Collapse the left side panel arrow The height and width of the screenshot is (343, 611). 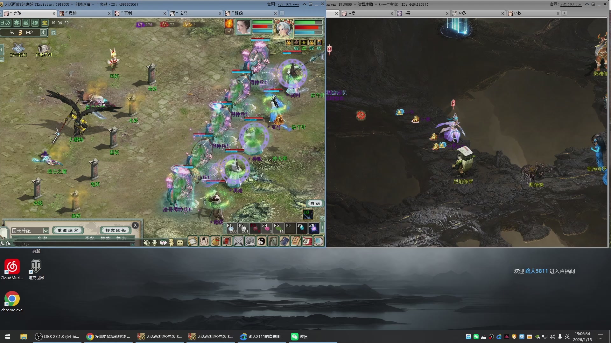pos(2,50)
